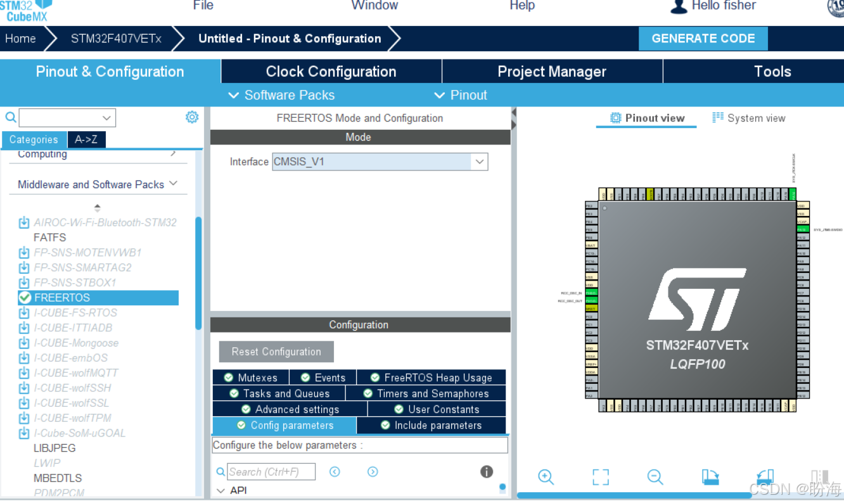Click the search magnifier beside the category combo box

(x=10, y=117)
